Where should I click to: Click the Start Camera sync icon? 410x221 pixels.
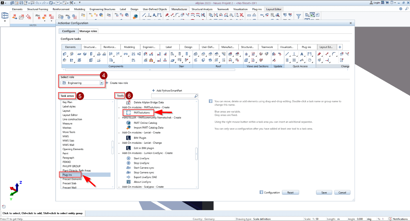click(x=129, y=168)
